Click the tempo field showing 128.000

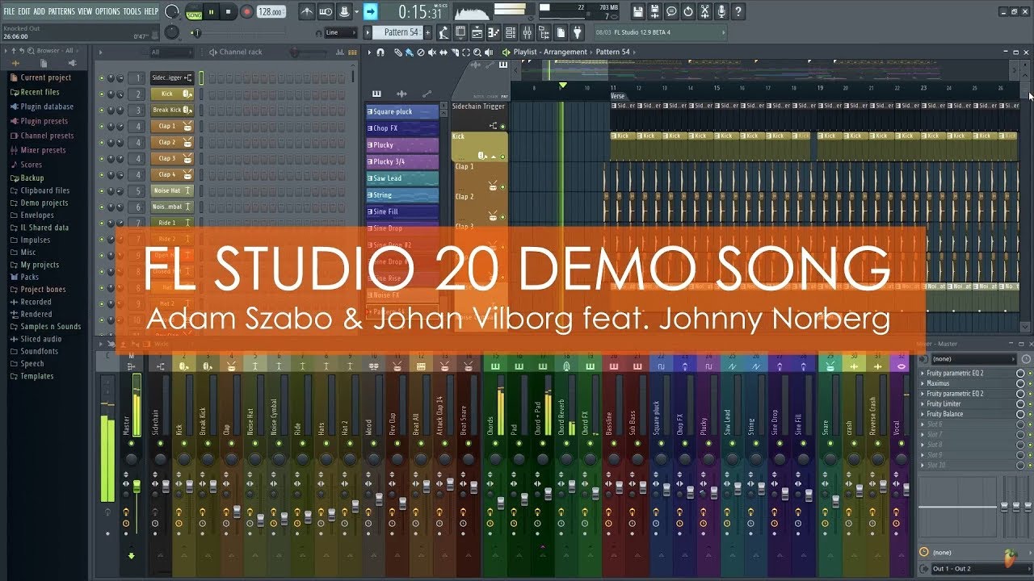click(x=272, y=12)
